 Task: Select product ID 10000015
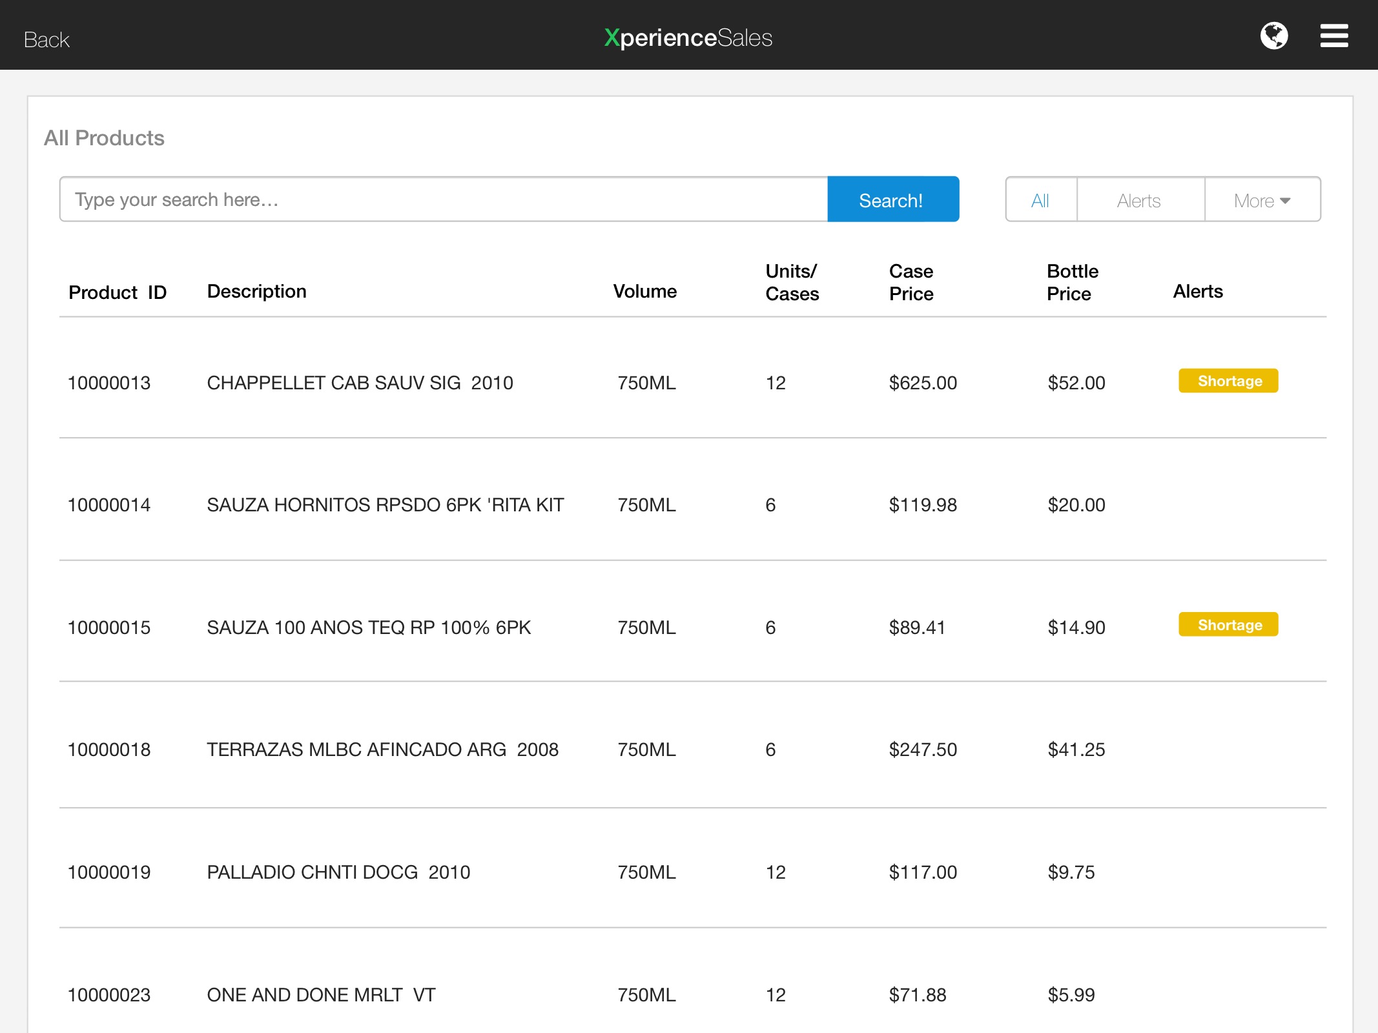tap(108, 628)
